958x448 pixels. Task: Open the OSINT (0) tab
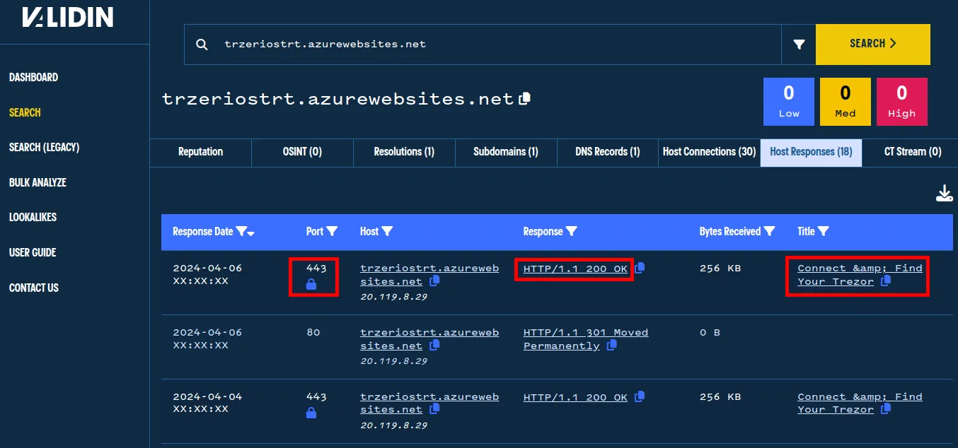[302, 152]
